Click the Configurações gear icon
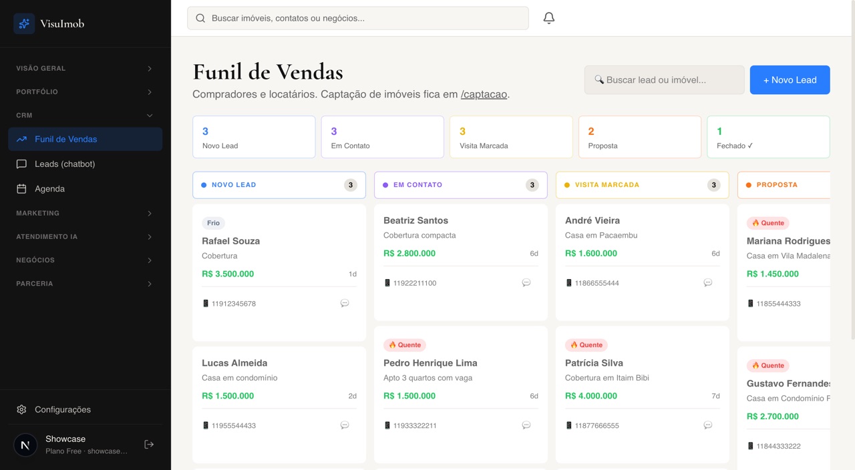This screenshot has height=470, width=855. tap(21, 409)
